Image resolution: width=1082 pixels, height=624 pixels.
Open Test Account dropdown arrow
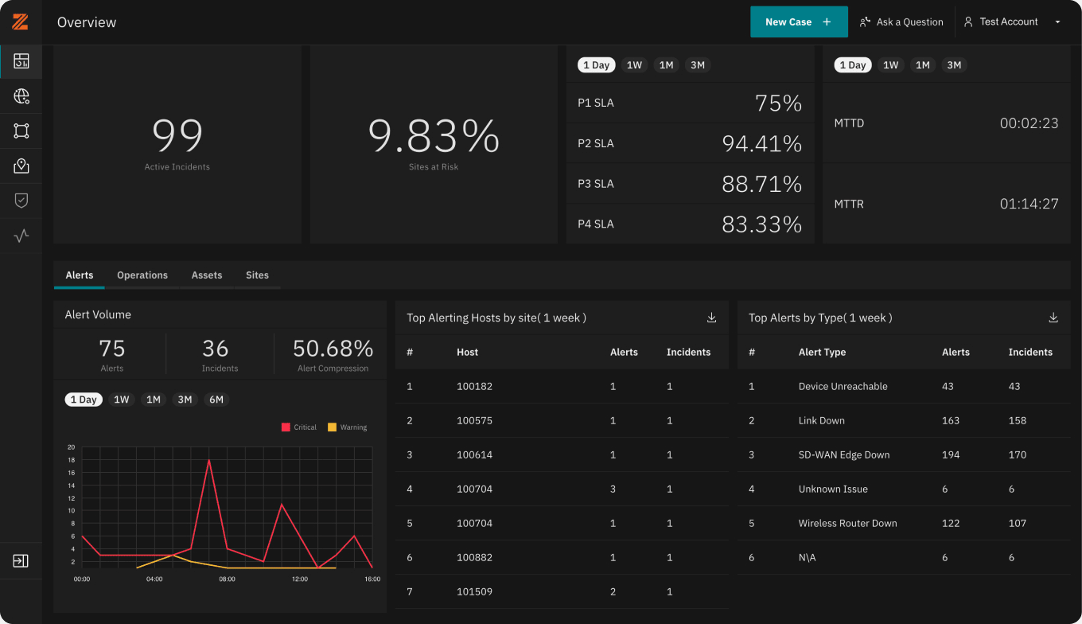coord(1057,22)
